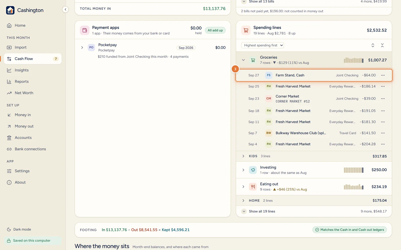Open more options for Sep 18 Fresh Harvest Market
The width and height of the screenshot is (401, 250).
tap(383, 111)
